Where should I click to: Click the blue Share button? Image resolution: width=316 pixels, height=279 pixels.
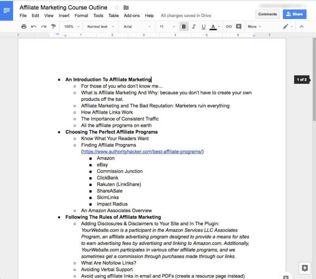[295, 14]
